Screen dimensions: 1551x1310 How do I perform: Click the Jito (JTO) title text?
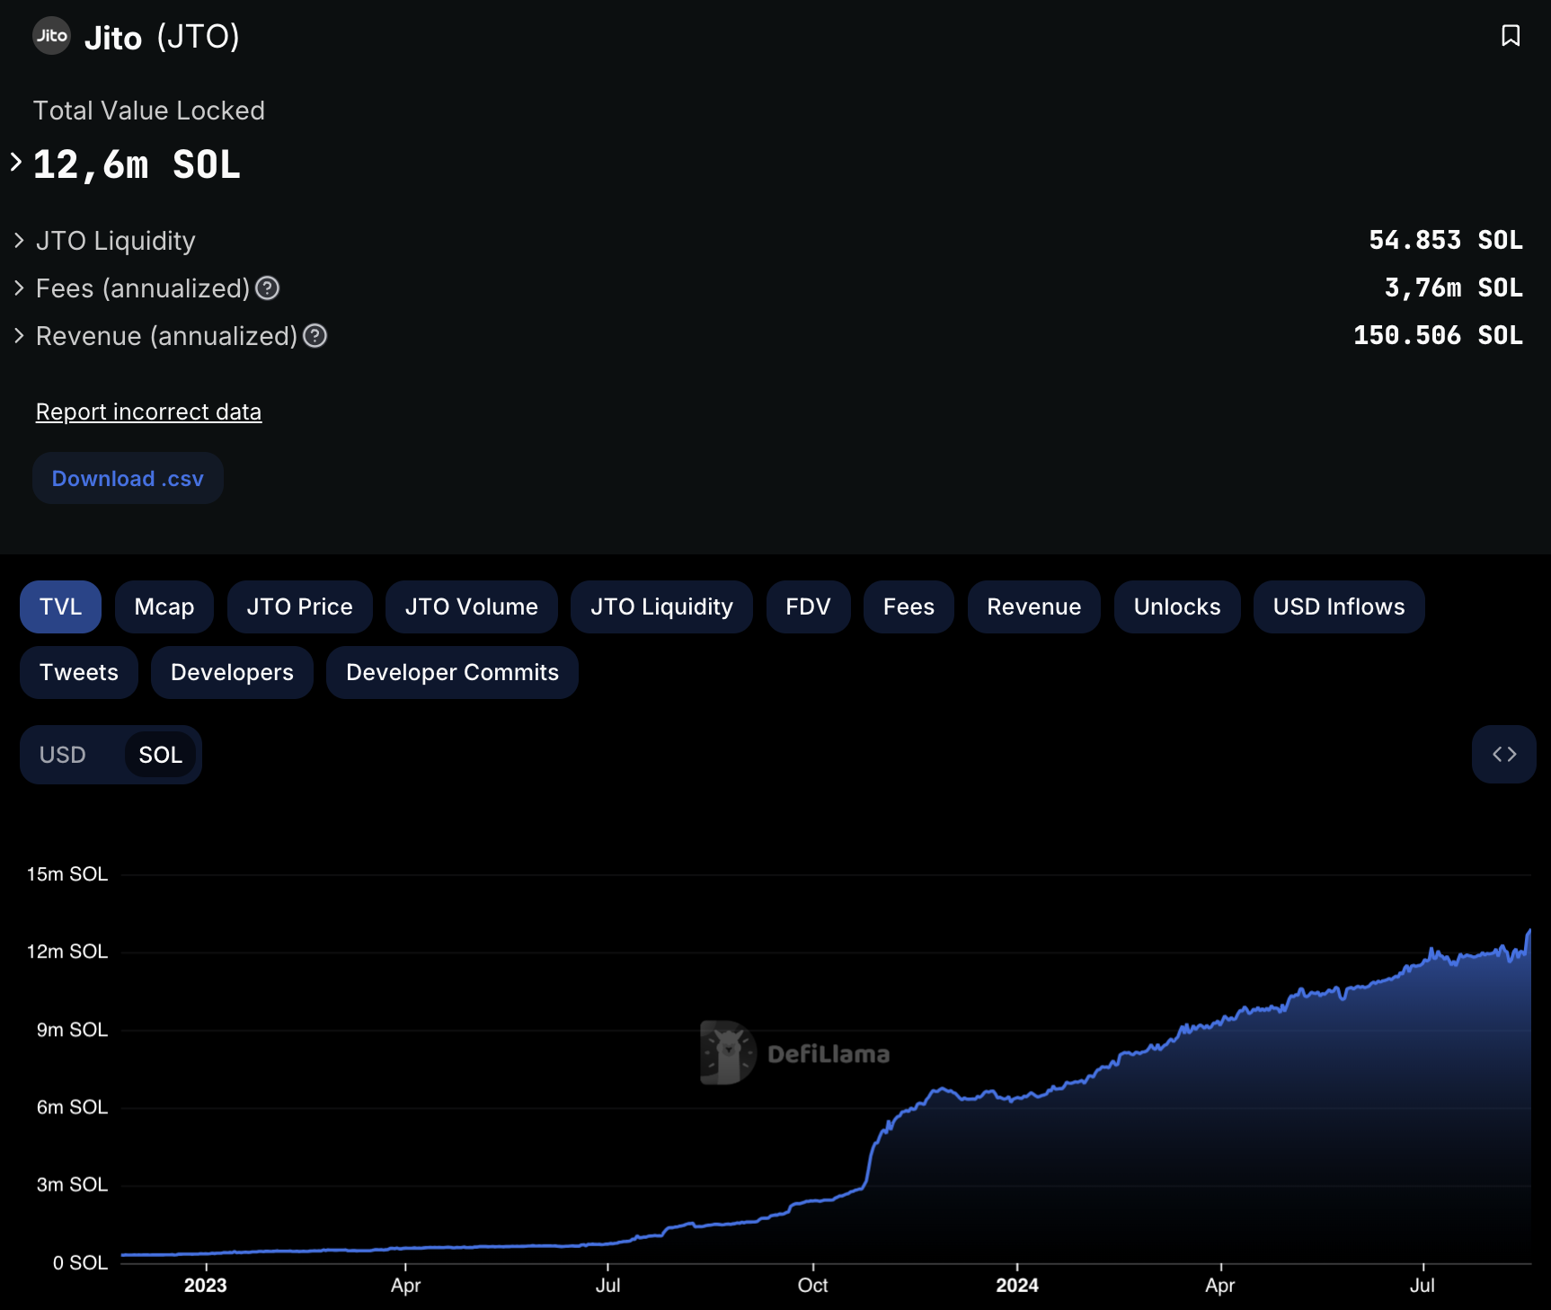coord(162,37)
